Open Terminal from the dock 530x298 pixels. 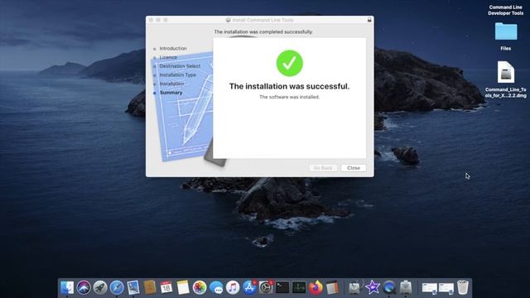pyautogui.click(x=282, y=287)
